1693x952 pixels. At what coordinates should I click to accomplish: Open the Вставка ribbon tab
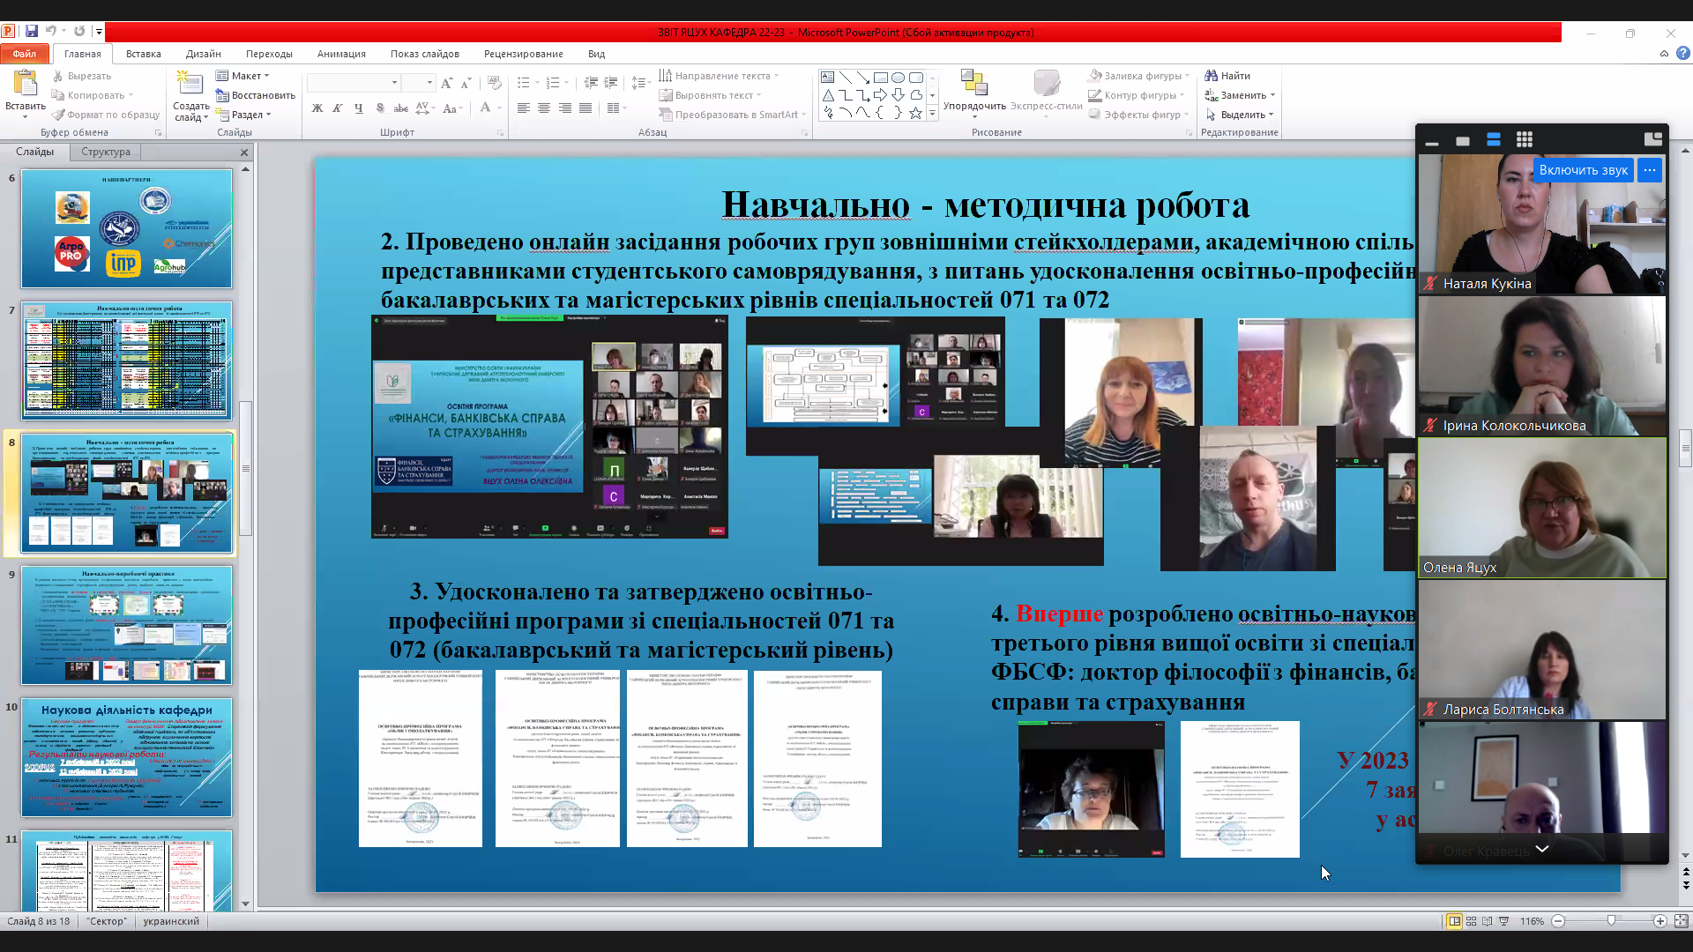tap(143, 54)
